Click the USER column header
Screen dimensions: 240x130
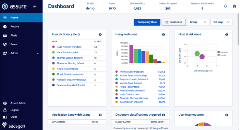pyautogui.click(x=55, y=42)
